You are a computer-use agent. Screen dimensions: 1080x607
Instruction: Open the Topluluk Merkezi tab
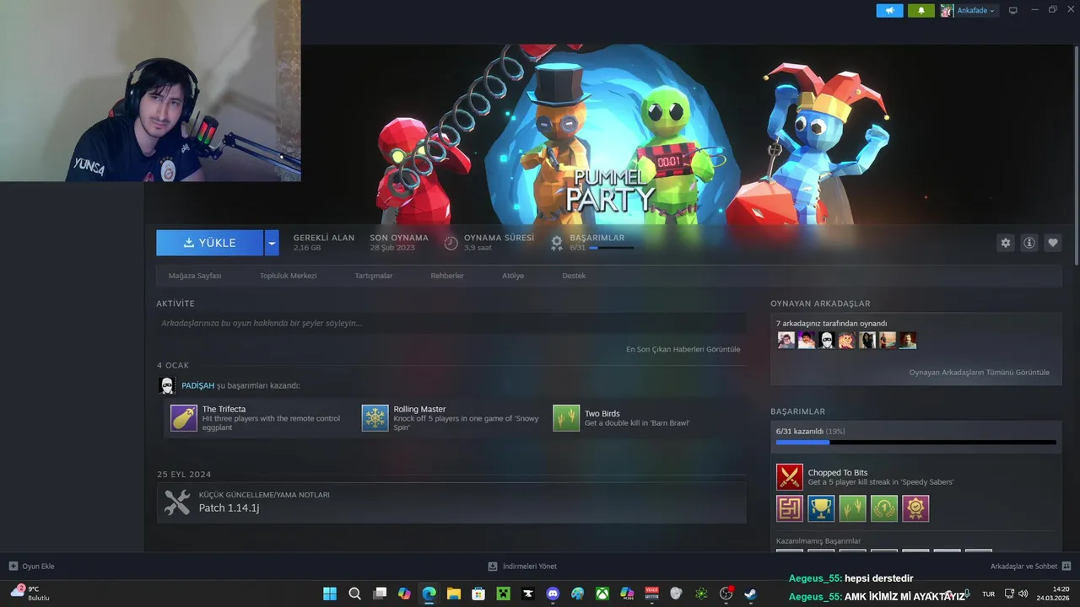pyautogui.click(x=288, y=276)
